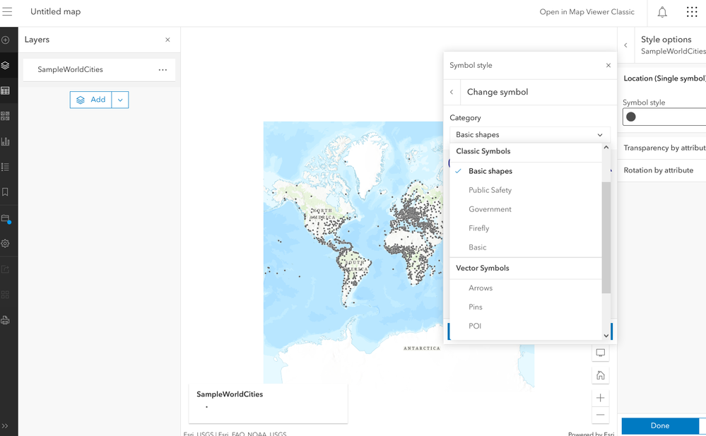Image resolution: width=706 pixels, height=436 pixels.
Task: Select Public Safety from category list
Action: [x=490, y=190]
